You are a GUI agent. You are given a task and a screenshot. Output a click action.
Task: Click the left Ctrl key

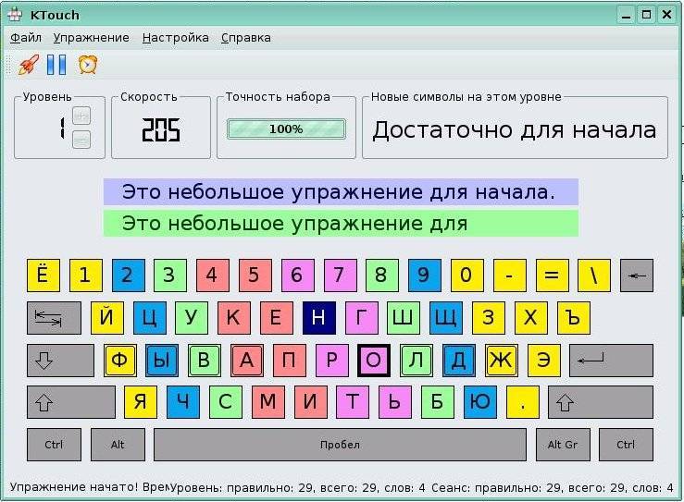(54, 445)
